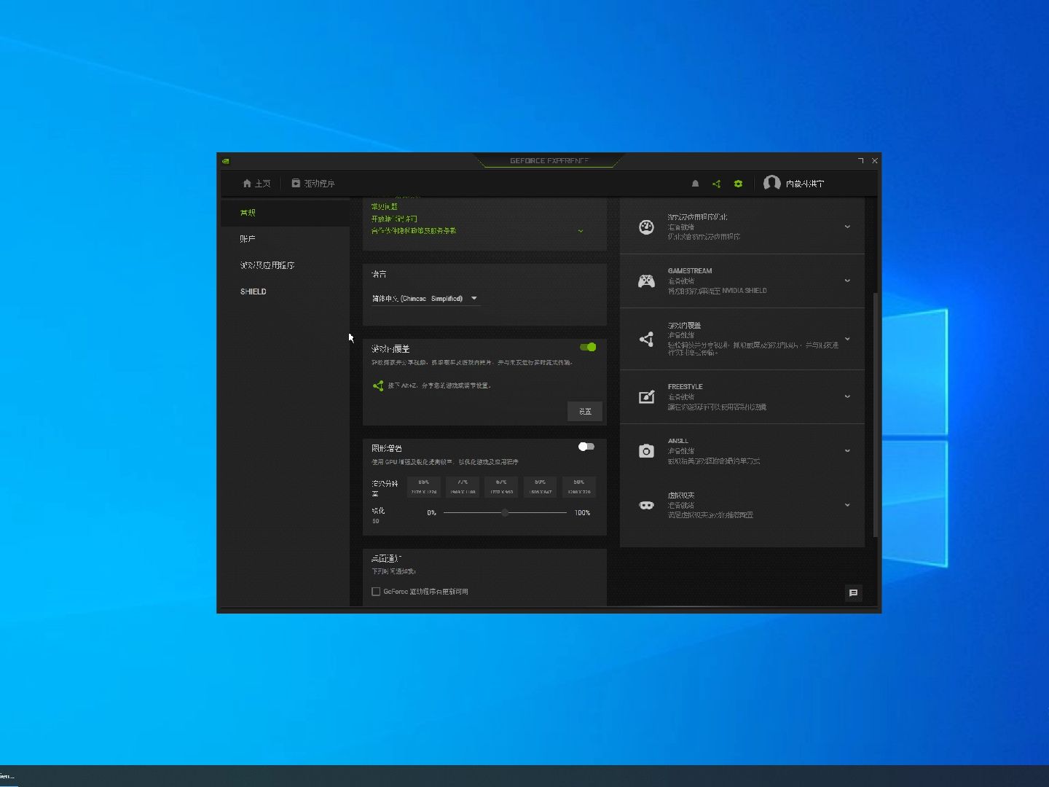Viewport: 1049px width, 787px height.
Task: Expand the game optimization feature row
Action: click(x=847, y=227)
